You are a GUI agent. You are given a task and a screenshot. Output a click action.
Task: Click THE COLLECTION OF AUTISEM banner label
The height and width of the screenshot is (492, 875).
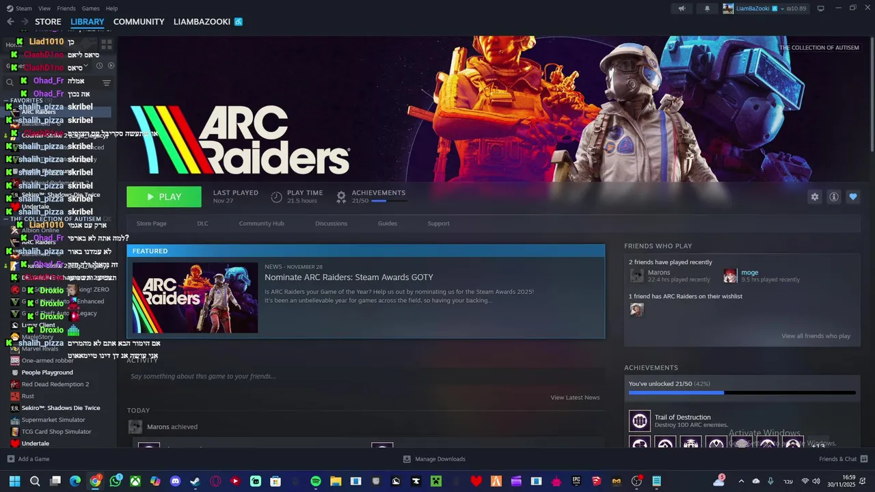click(820, 48)
